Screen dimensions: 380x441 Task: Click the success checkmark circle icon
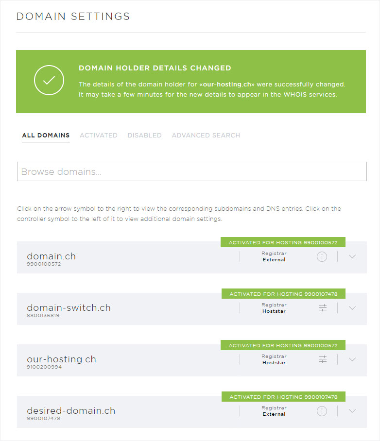[49, 80]
